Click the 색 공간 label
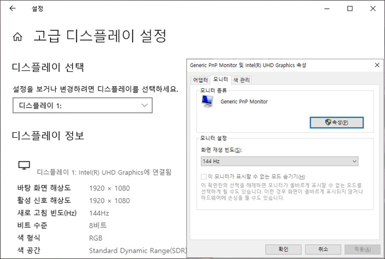Screen dimensions: 385x259 (29, 250)
